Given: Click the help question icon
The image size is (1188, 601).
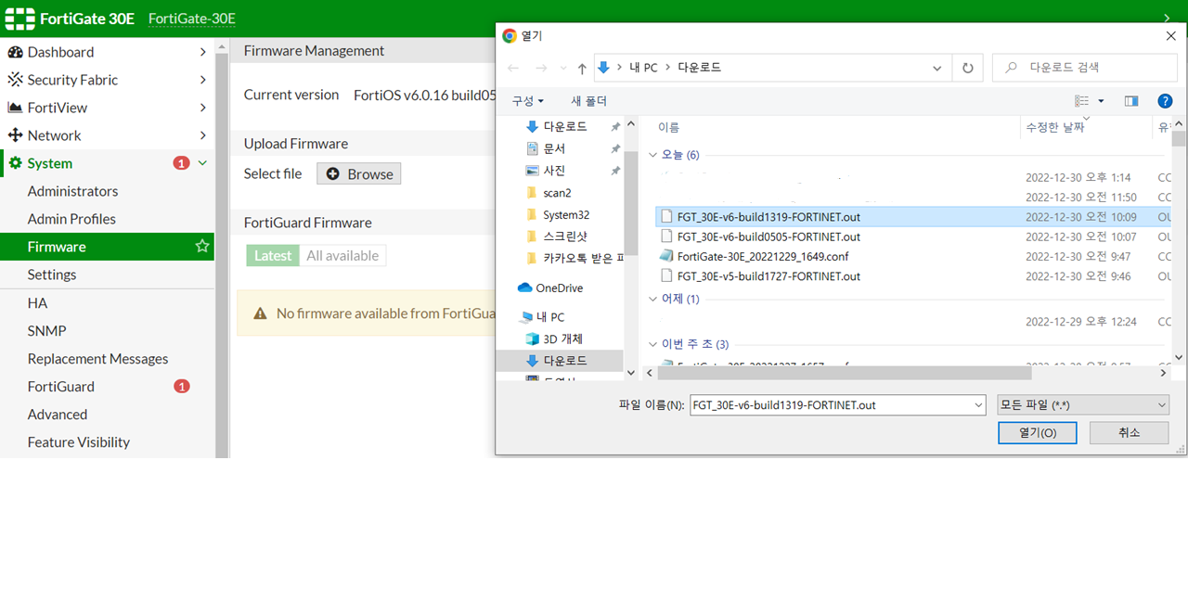Looking at the screenshot, I should [x=1165, y=101].
